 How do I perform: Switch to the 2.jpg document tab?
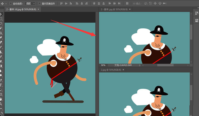coord(111,70)
